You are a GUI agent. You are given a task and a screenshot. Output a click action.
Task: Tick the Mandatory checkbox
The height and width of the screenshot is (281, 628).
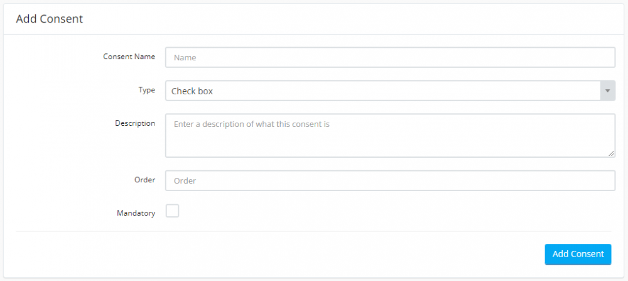[173, 211]
